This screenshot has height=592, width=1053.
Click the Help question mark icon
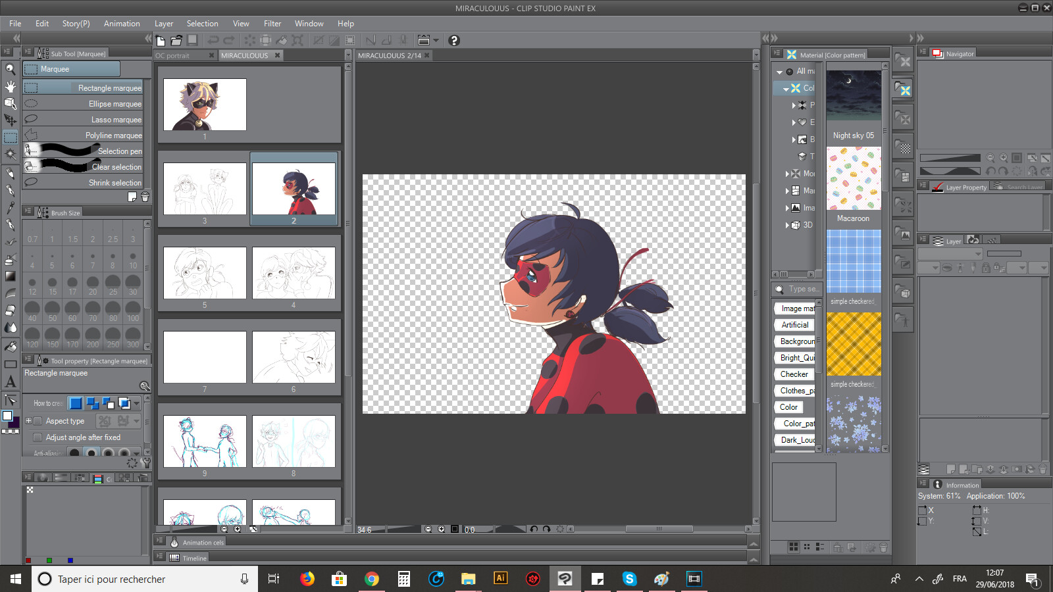453,41
